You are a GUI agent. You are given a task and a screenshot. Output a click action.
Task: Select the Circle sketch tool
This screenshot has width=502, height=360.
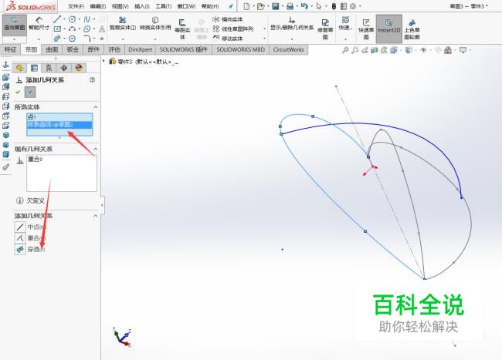point(73,19)
